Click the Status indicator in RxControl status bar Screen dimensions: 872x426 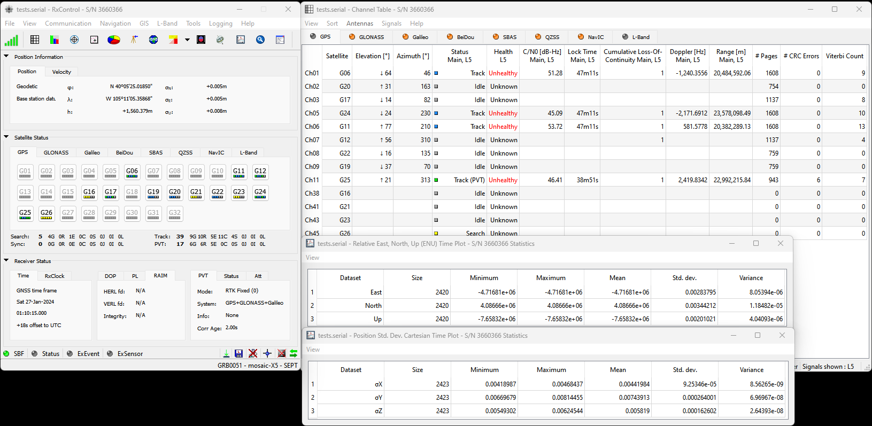tap(45, 353)
